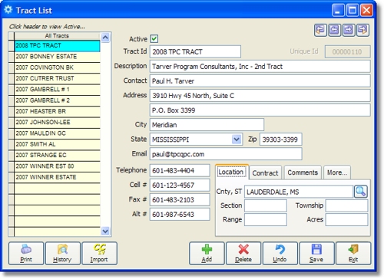Click the Telephone field

(x=180, y=170)
